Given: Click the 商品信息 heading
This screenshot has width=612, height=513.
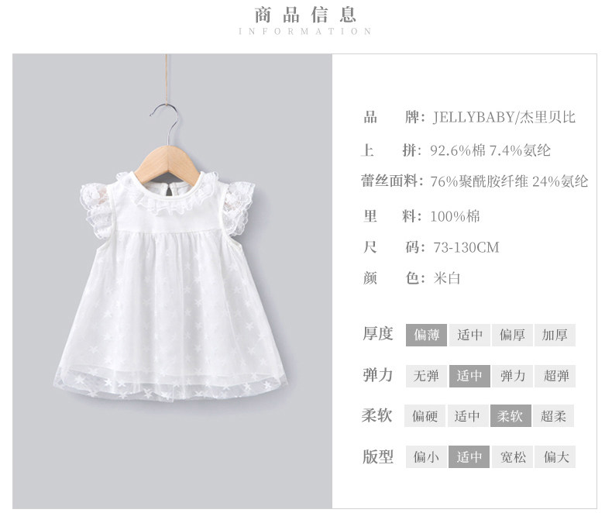Looking at the screenshot, I should 305,15.
